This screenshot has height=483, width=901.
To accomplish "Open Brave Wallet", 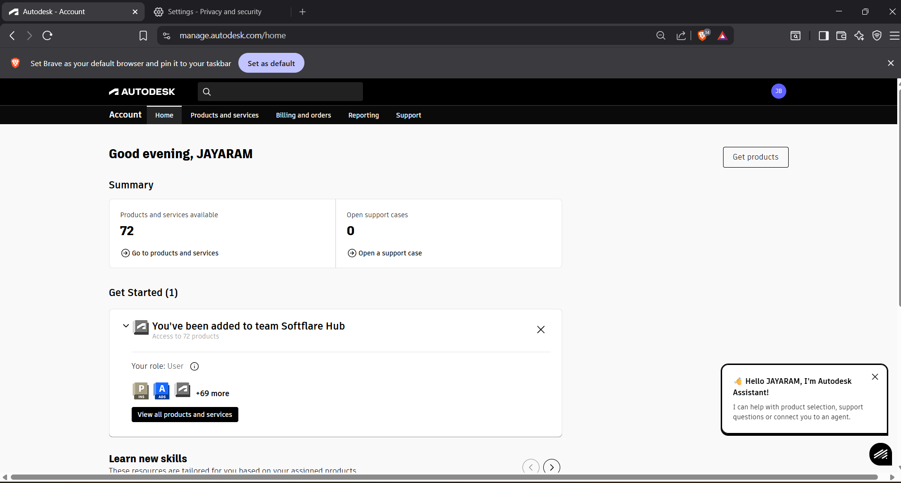I will 841,35.
